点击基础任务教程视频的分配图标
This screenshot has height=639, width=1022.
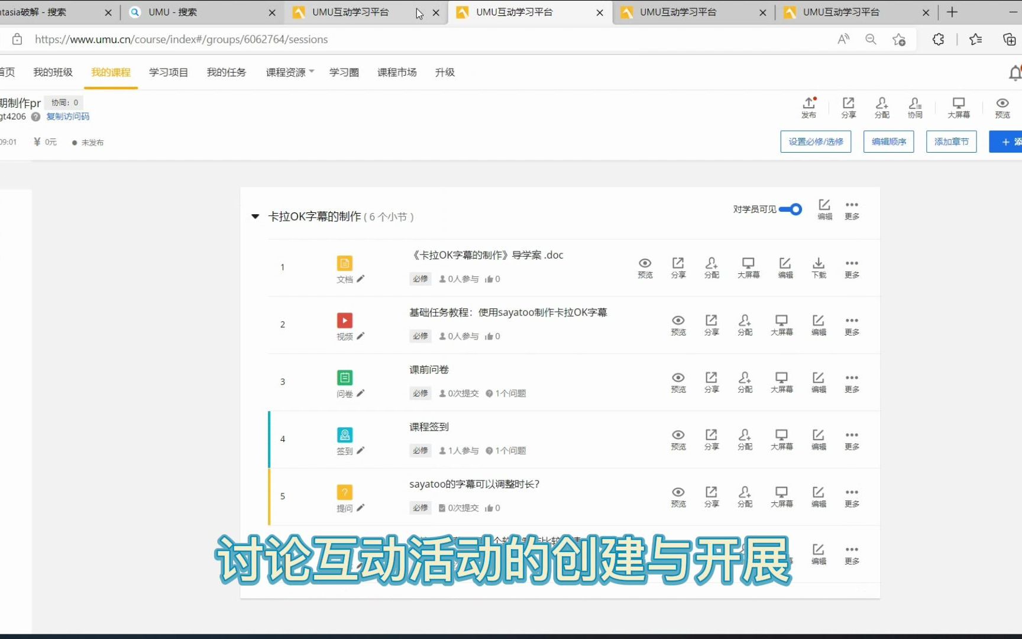coord(745,324)
